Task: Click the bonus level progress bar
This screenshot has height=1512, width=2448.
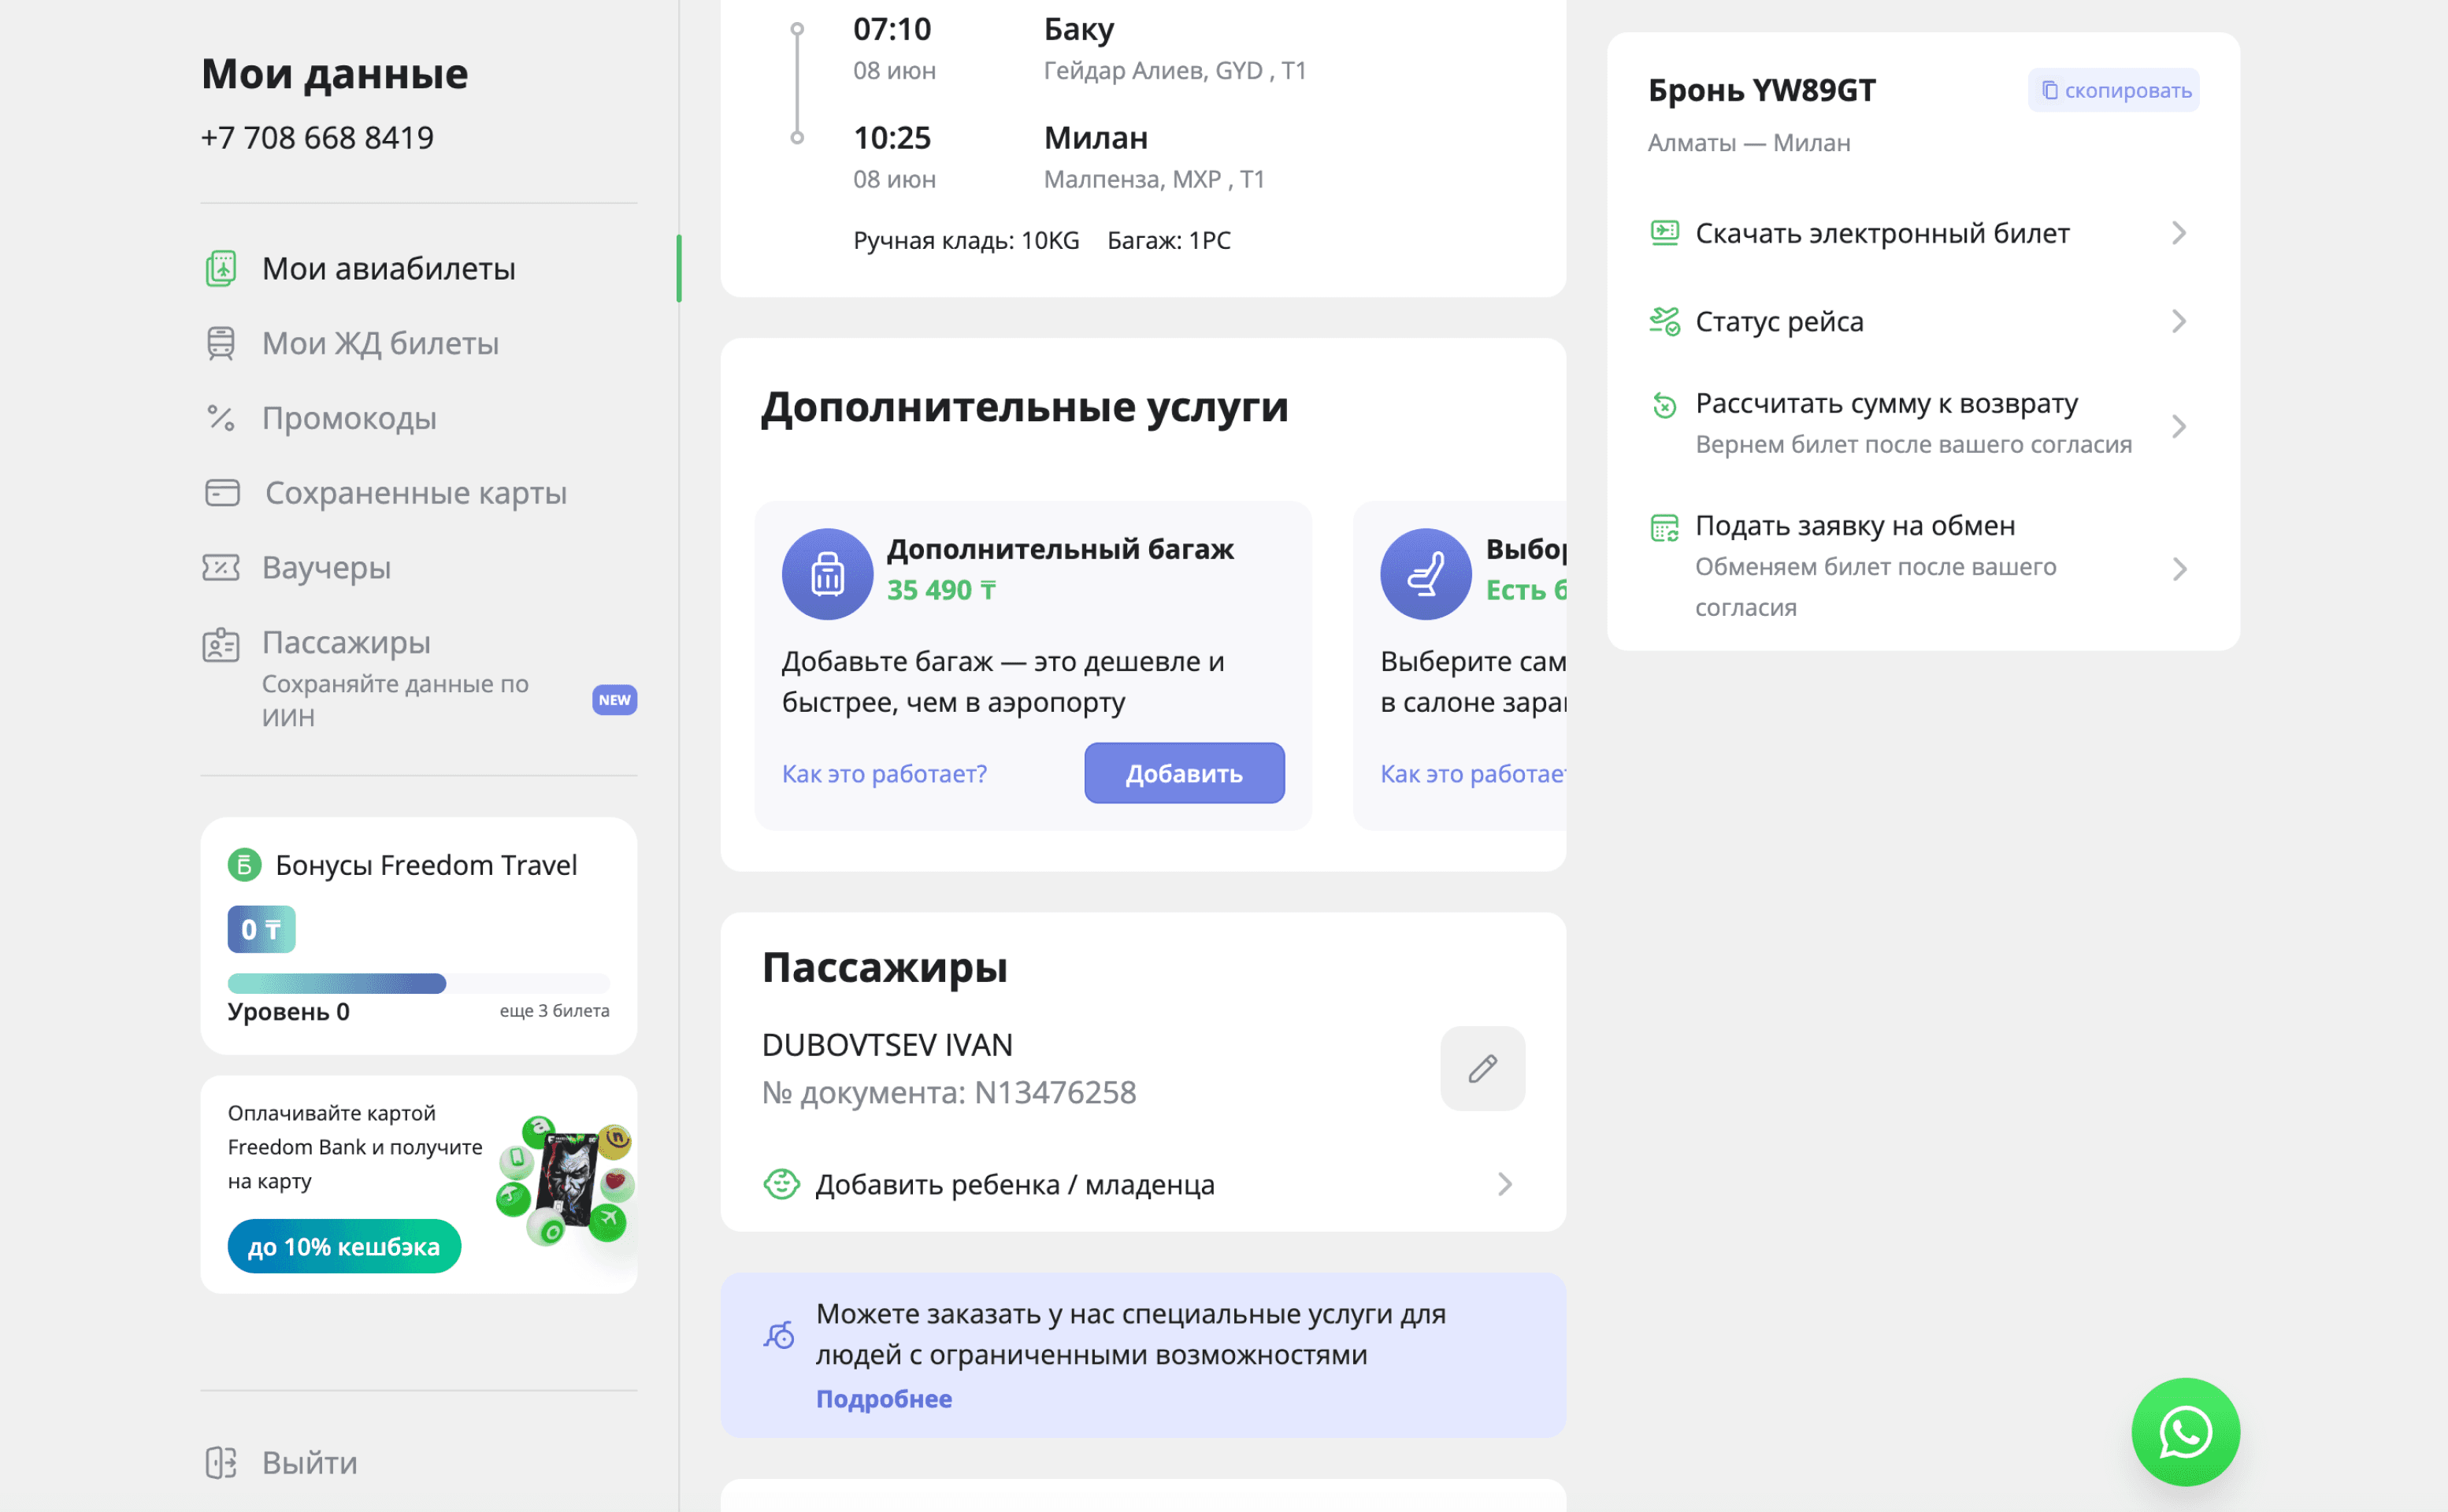Action: pyautogui.click(x=418, y=983)
